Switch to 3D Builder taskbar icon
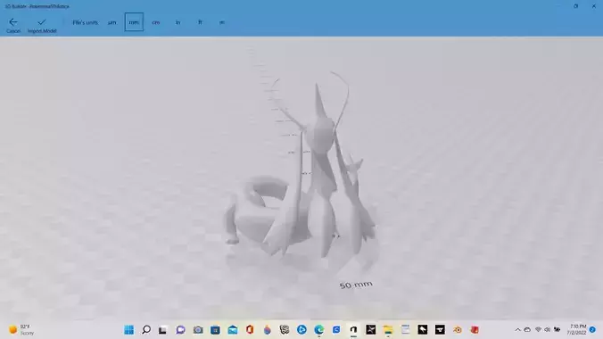Viewport: 603px width, 339px height. 353,330
